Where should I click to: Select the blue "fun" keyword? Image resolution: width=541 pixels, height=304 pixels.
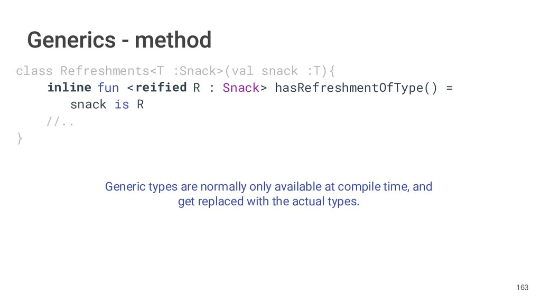click(108, 87)
